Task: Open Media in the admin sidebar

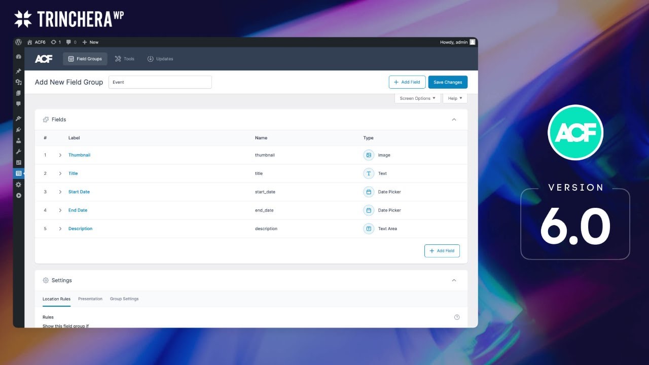Action: point(19,82)
